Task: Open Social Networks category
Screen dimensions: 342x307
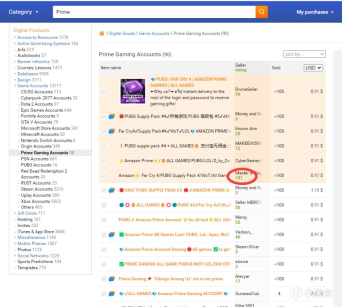Action: (33, 256)
